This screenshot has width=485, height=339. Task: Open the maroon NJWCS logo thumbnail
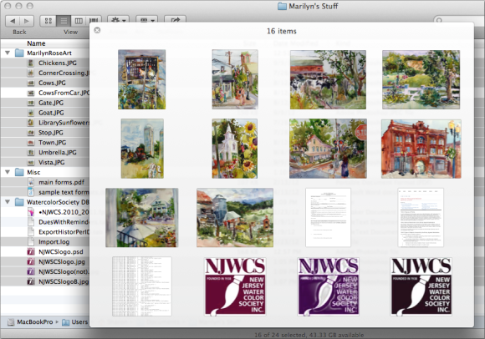tap(235, 286)
